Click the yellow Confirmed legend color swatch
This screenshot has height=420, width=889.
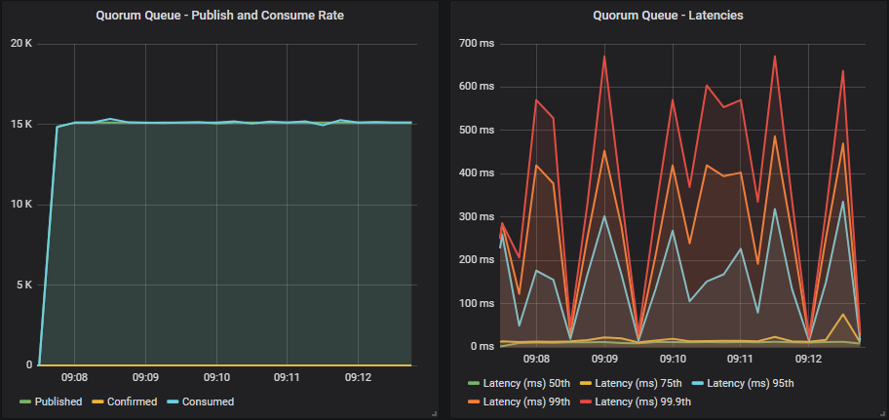coord(97,401)
